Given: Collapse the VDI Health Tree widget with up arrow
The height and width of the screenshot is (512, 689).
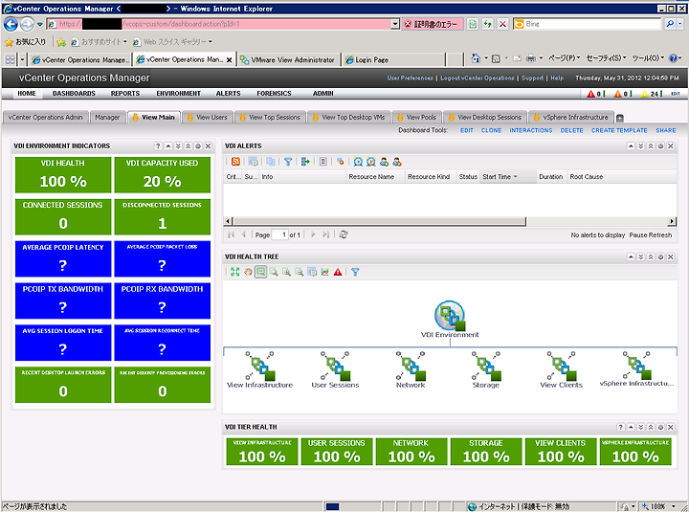Looking at the screenshot, I should pos(631,256).
